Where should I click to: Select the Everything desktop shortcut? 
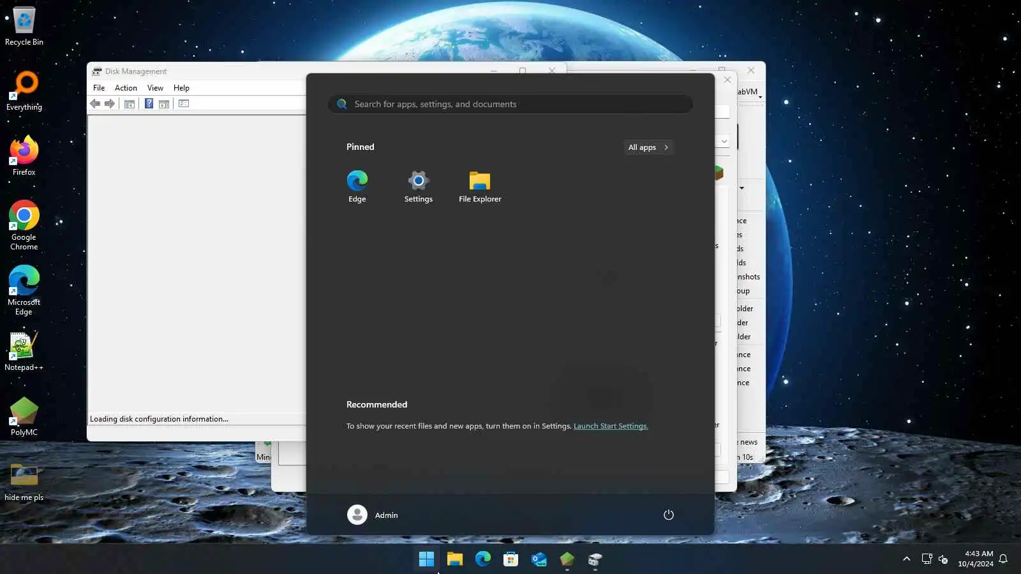[x=24, y=91]
